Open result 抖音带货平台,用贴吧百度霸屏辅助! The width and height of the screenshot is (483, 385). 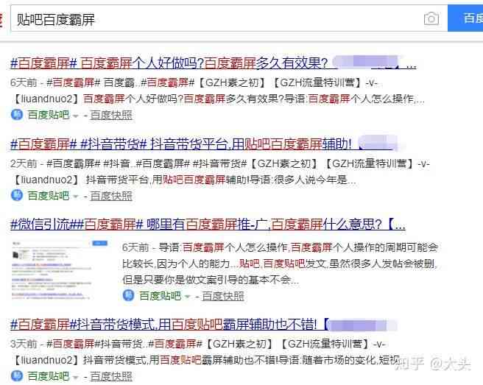pyautogui.click(x=203, y=144)
